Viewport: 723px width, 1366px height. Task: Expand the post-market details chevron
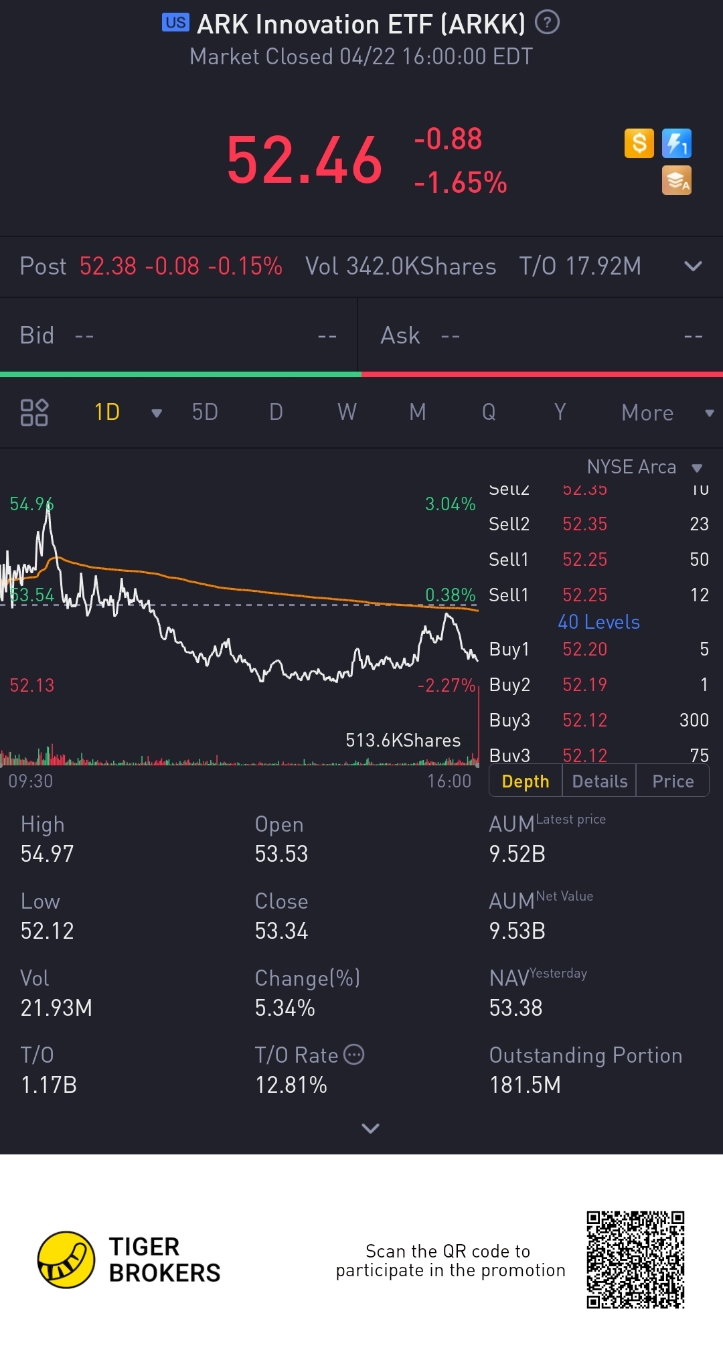[x=693, y=267]
